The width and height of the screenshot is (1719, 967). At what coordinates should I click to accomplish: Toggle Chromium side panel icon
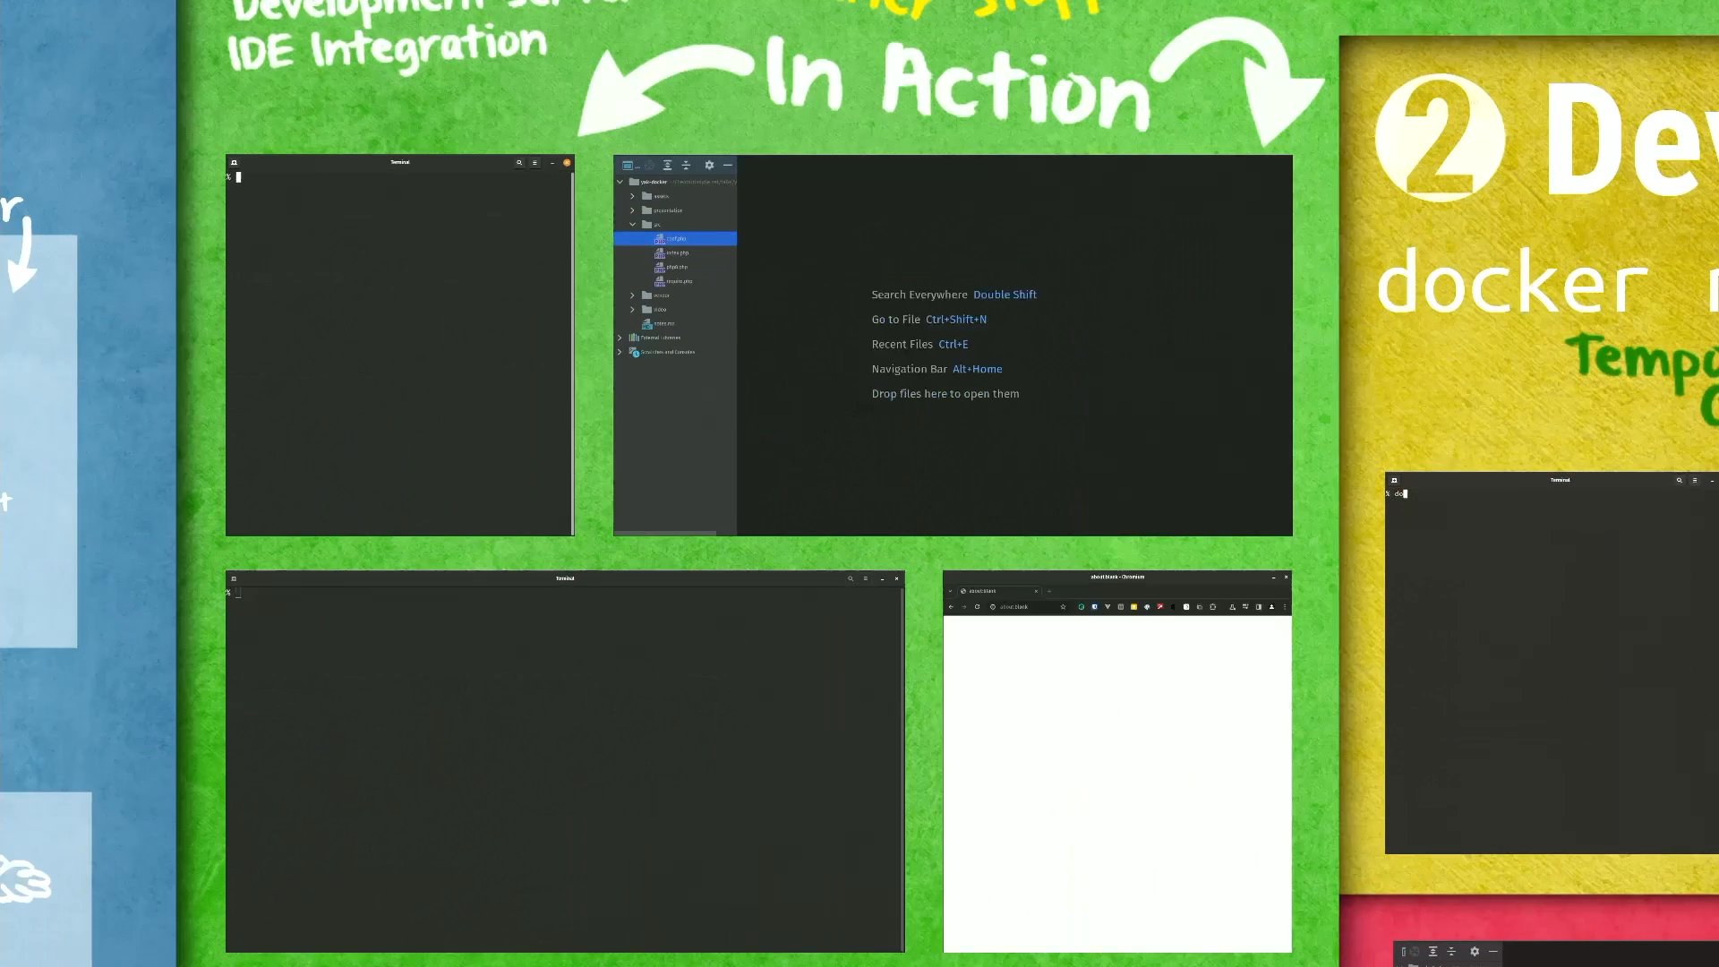[x=1259, y=607]
